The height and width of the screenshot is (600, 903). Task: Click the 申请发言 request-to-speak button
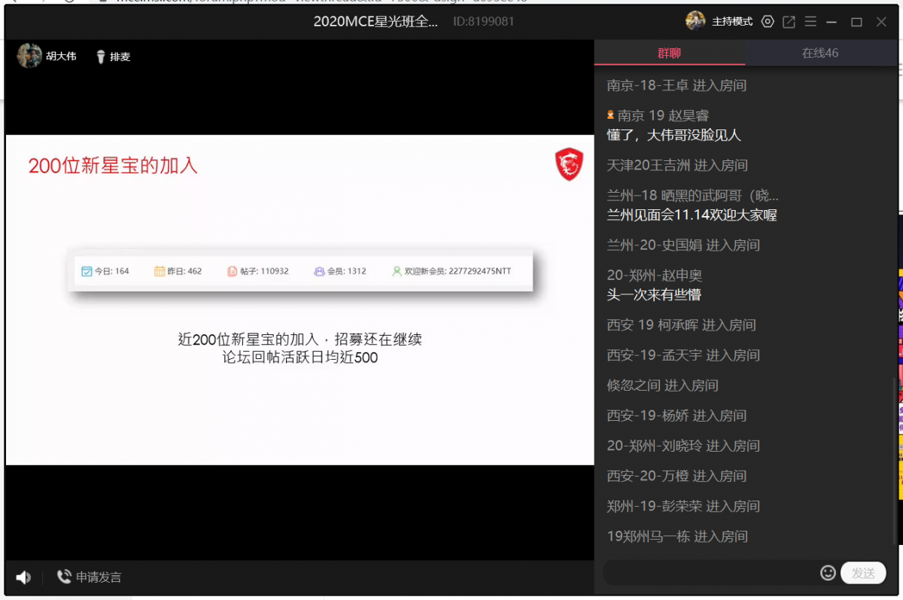click(x=90, y=577)
